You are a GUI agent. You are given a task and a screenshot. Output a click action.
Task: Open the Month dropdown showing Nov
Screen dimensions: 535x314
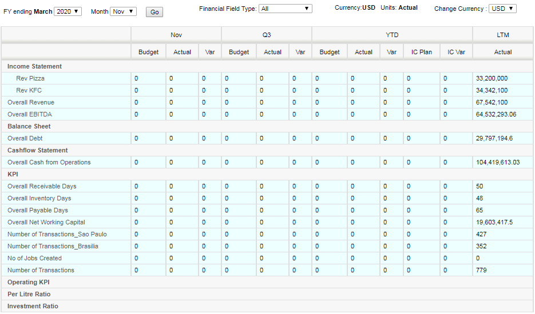pyautogui.click(x=123, y=11)
